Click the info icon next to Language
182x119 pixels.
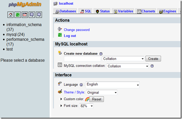pyautogui.click(x=81, y=85)
